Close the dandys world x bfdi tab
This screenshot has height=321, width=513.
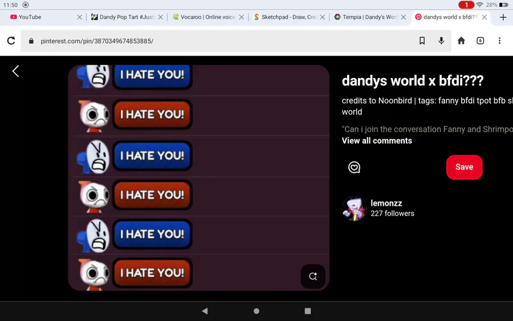(x=484, y=17)
